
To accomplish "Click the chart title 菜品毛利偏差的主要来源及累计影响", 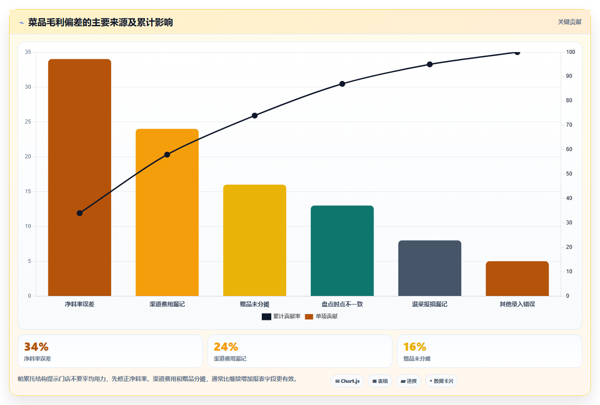I will pyautogui.click(x=100, y=22).
